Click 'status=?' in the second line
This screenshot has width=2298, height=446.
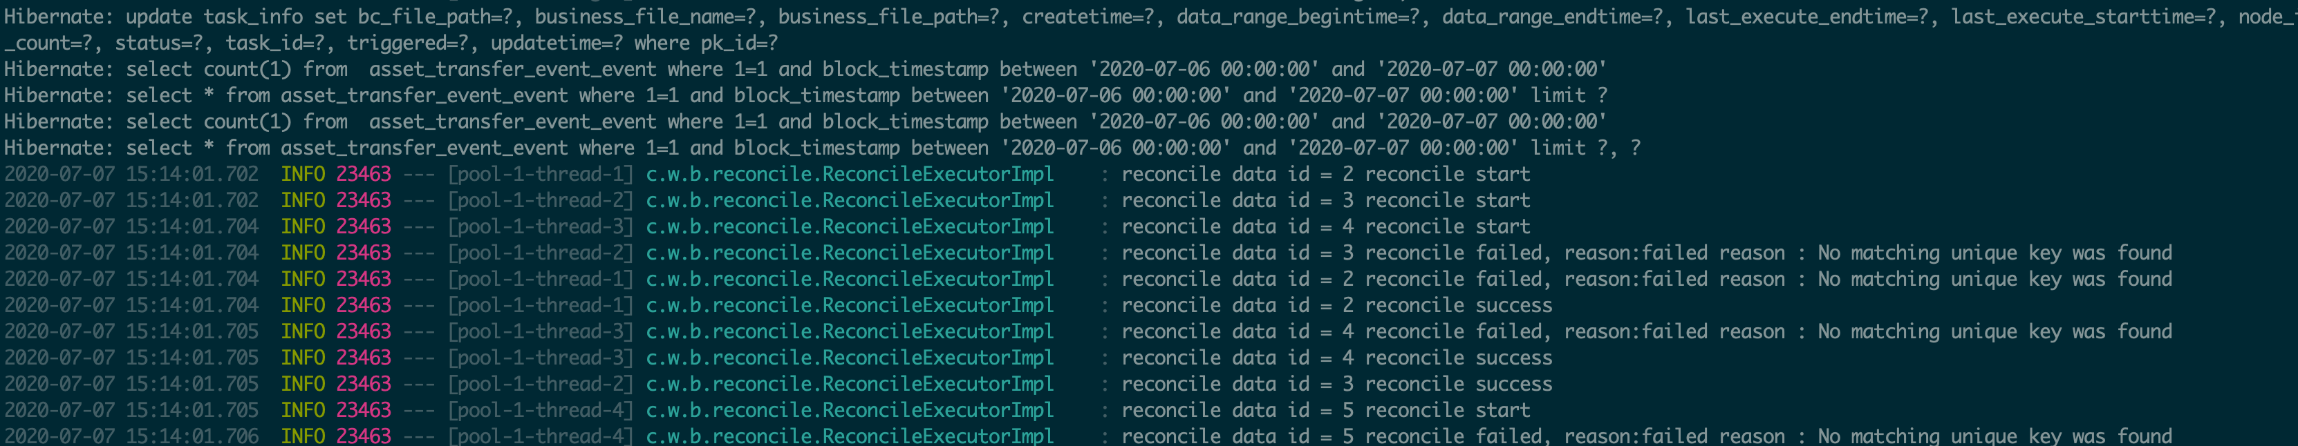pyautogui.click(x=159, y=43)
